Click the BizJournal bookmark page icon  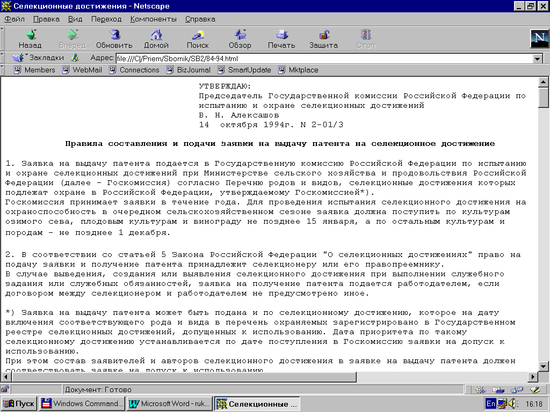[170, 70]
